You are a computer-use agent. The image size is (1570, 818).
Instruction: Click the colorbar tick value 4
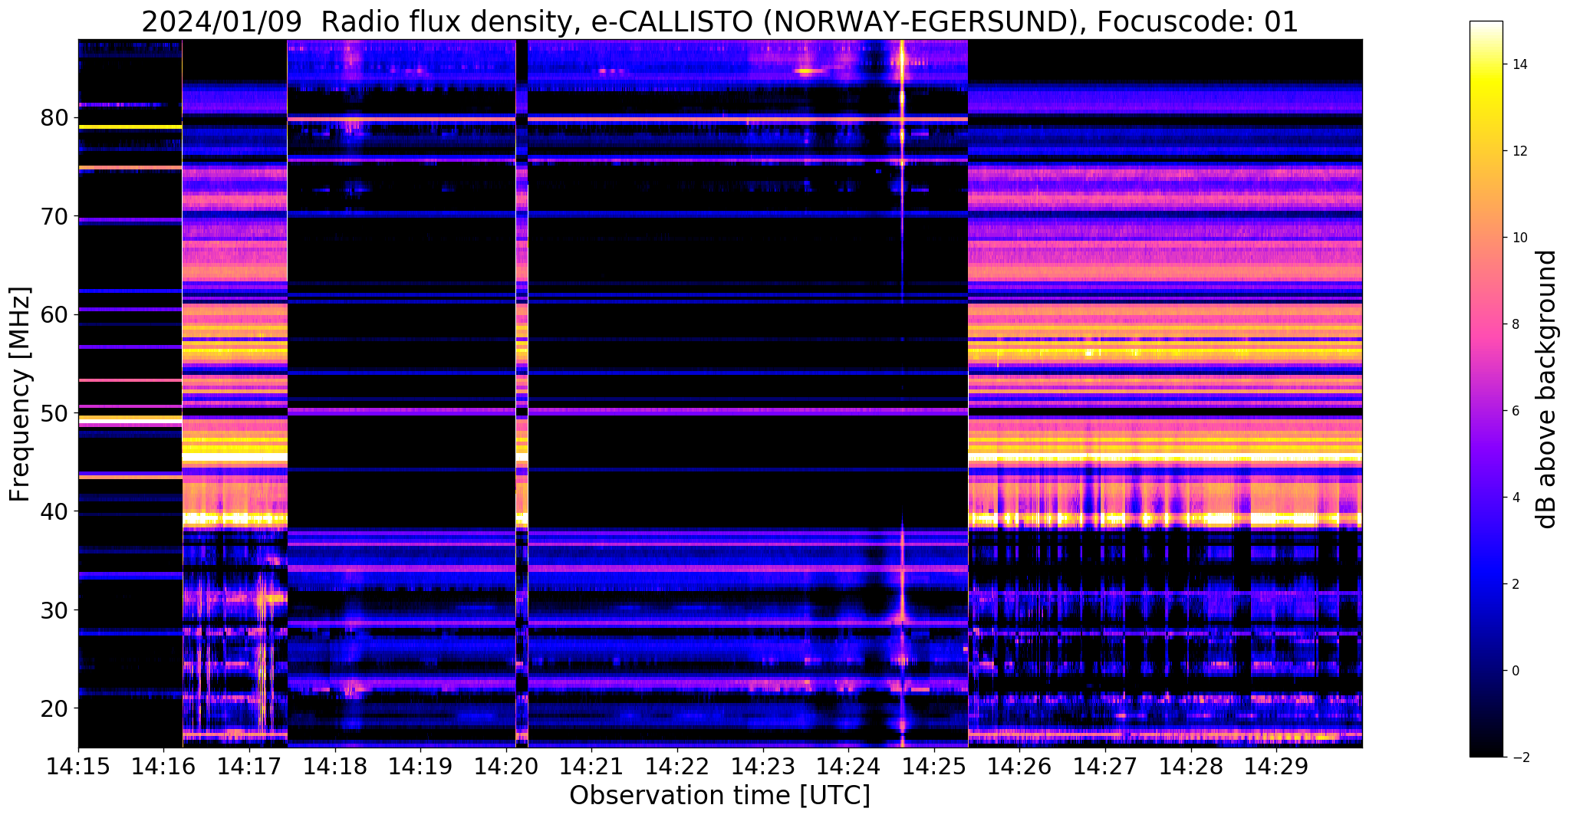click(x=1515, y=498)
